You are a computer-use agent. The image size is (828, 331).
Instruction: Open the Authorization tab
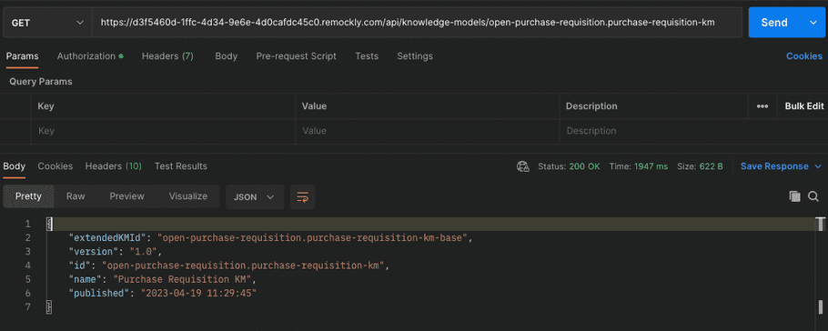[90, 56]
